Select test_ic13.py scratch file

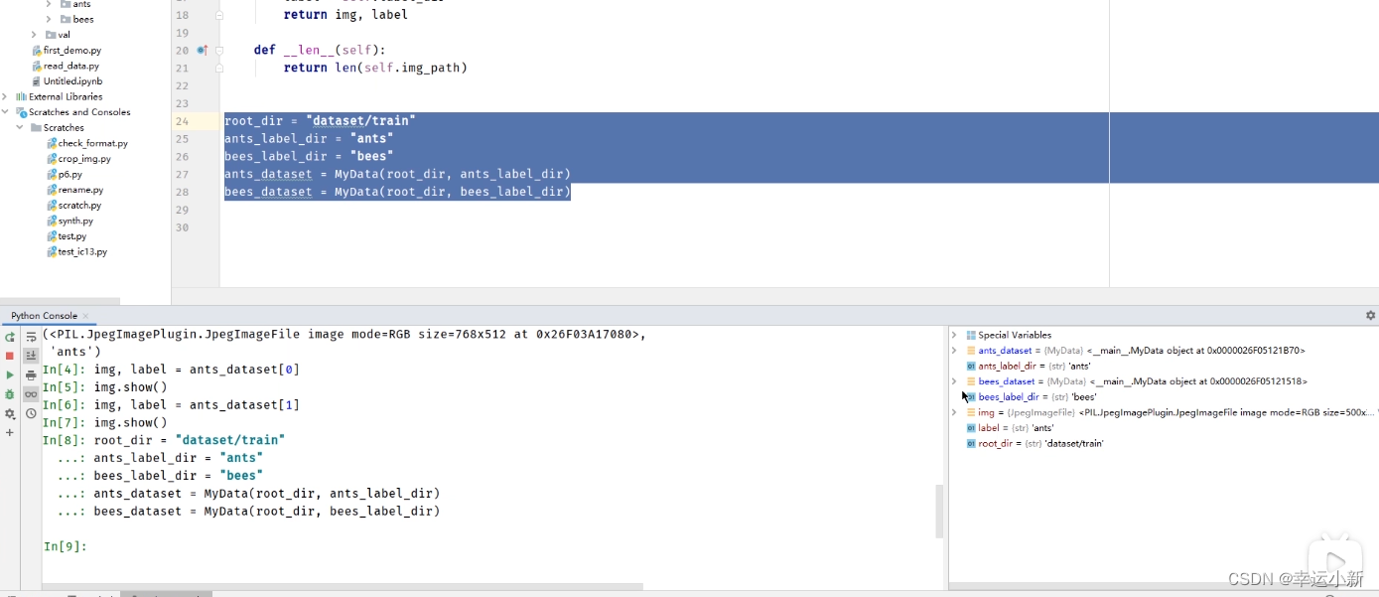coord(76,252)
